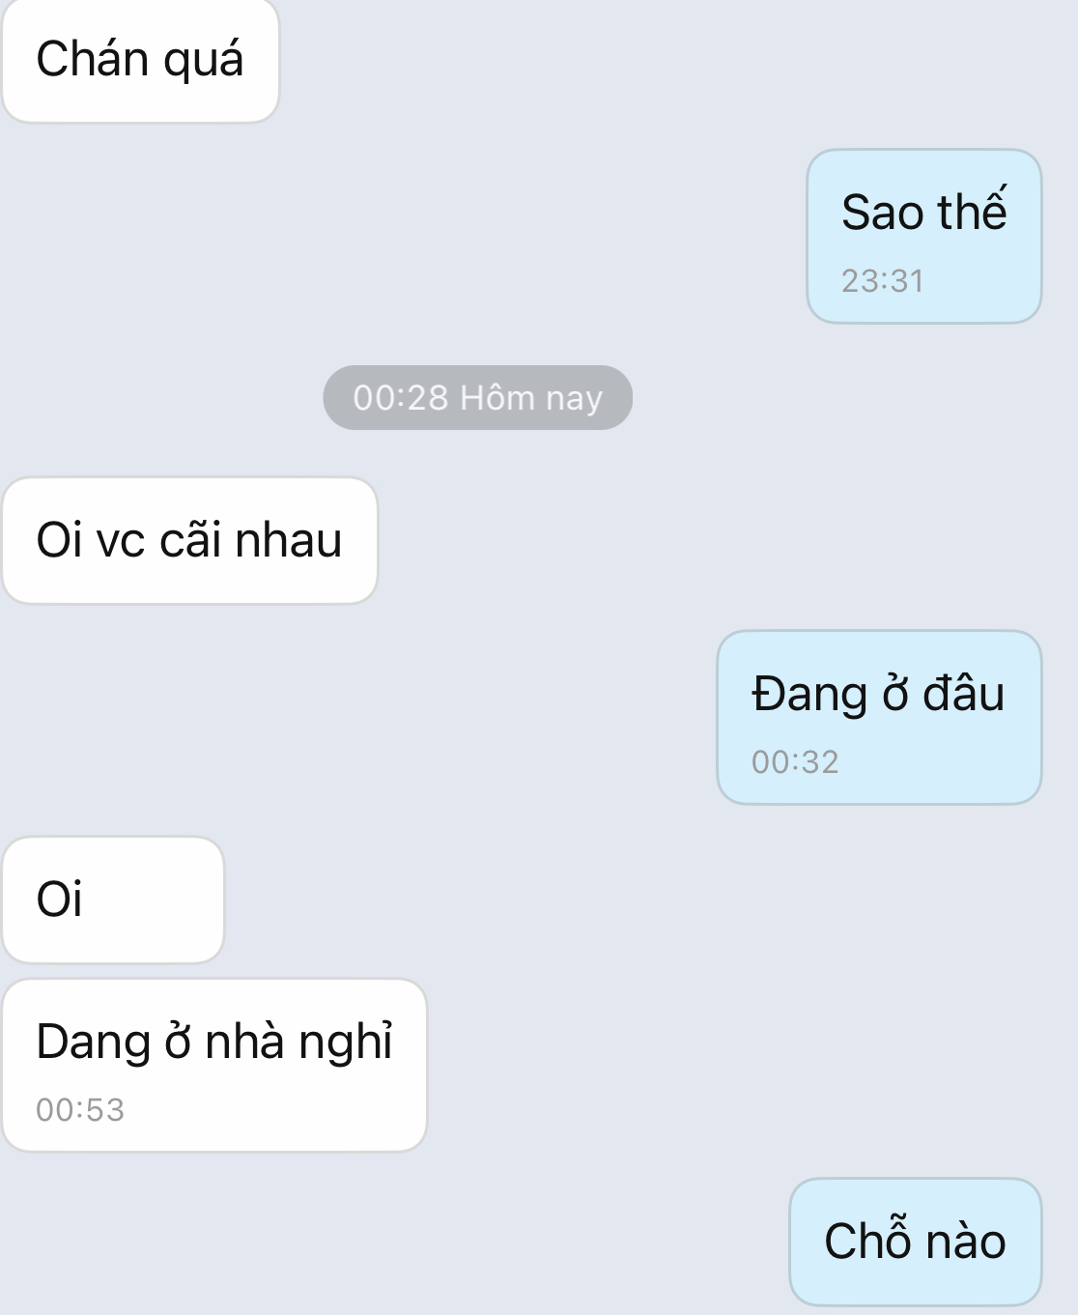Image resolution: width=1078 pixels, height=1315 pixels.
Task: Click the word "thế" in the sent reply
Action: tap(972, 213)
